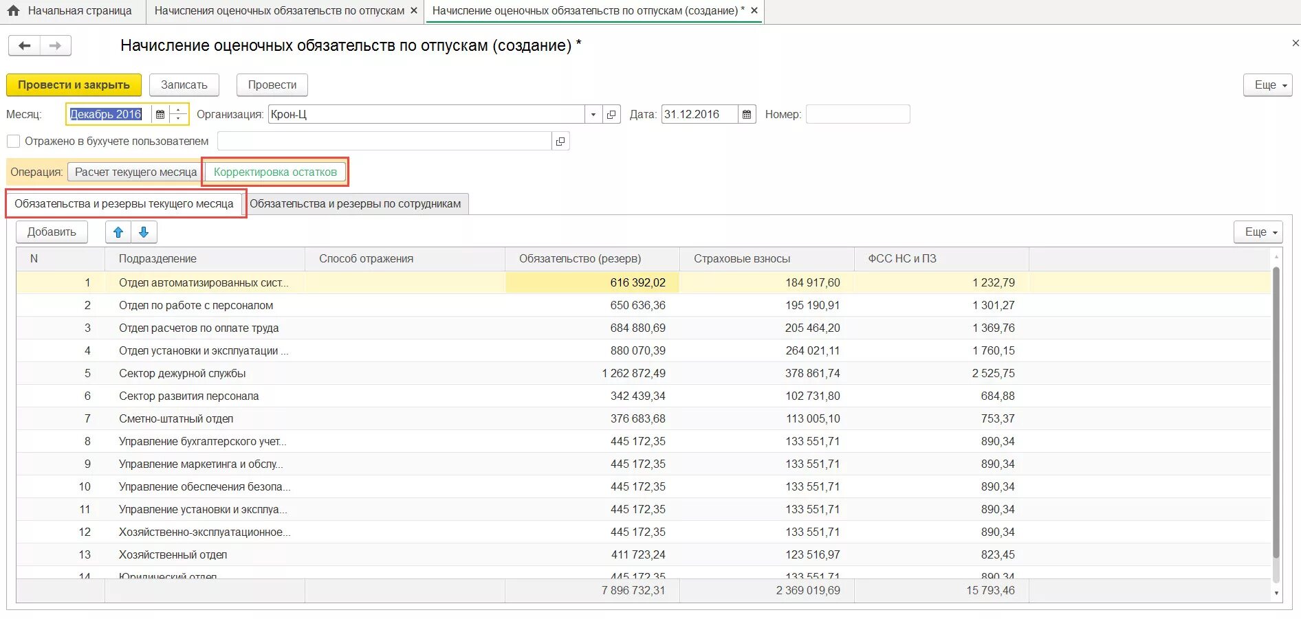The height and width of the screenshot is (619, 1301).
Task: Click the empty Номер field
Action: pos(857,115)
